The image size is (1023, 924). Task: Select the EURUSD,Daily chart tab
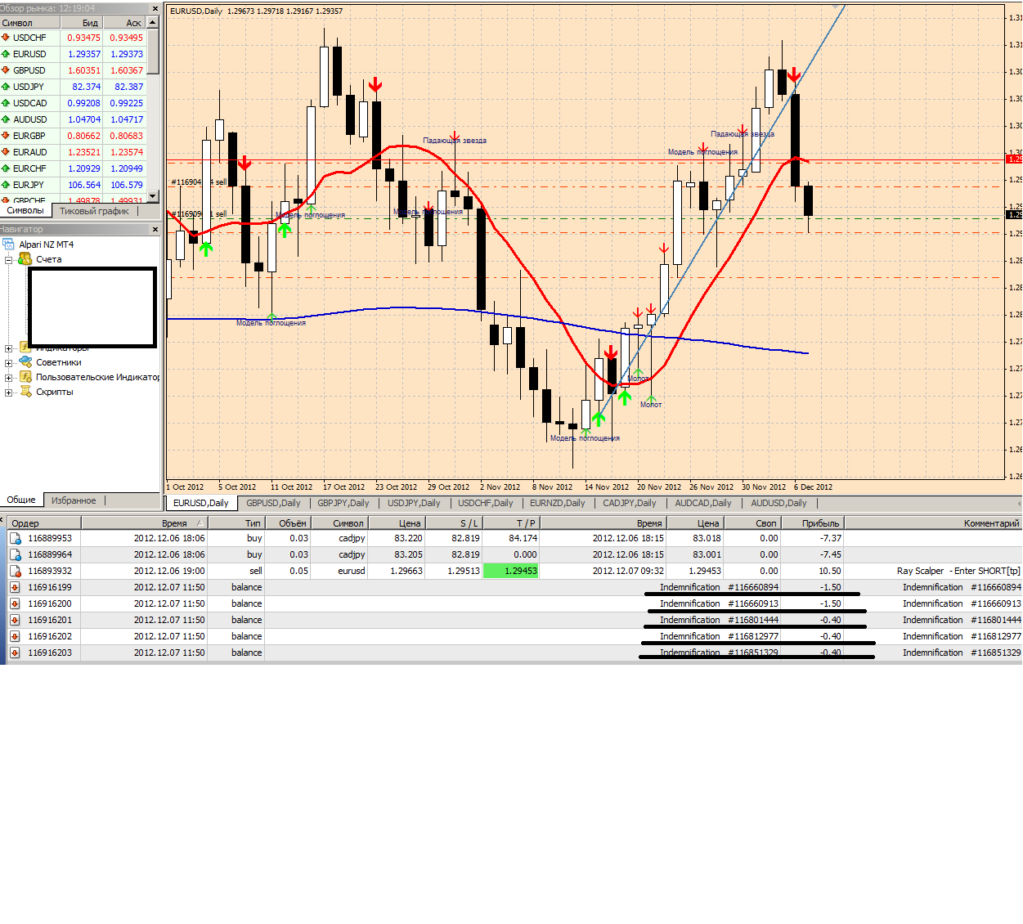(201, 503)
